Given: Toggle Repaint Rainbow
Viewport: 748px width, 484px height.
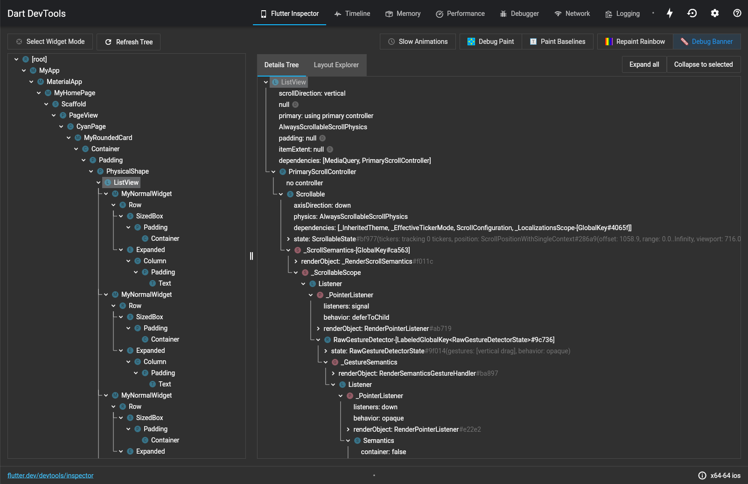Looking at the screenshot, I should pyautogui.click(x=635, y=42).
